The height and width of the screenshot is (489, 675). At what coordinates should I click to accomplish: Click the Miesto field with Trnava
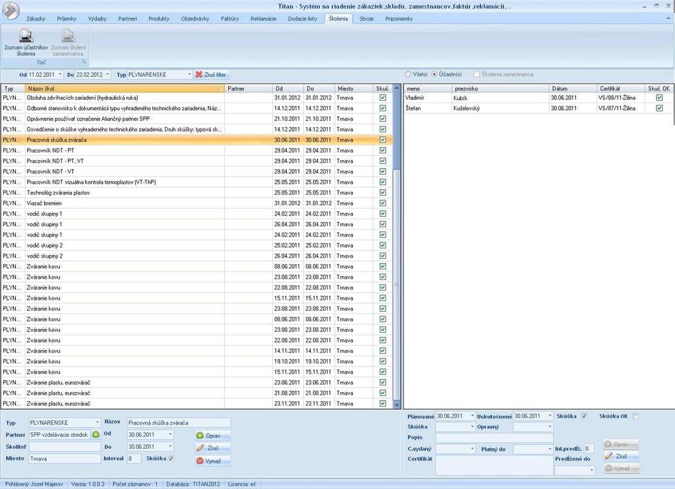pyautogui.click(x=65, y=459)
